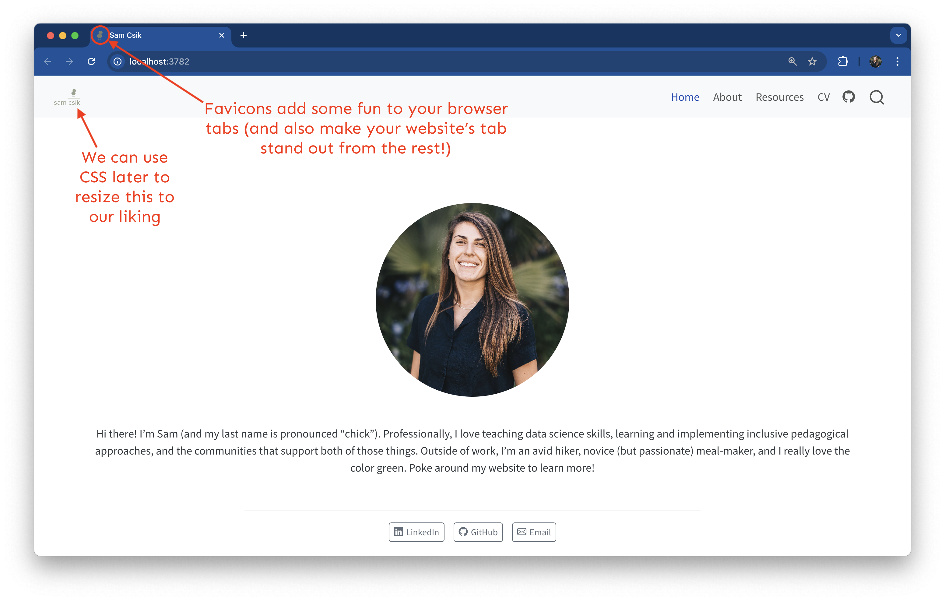The image size is (945, 601).
Task: Click the Email button
Action: coord(534,532)
